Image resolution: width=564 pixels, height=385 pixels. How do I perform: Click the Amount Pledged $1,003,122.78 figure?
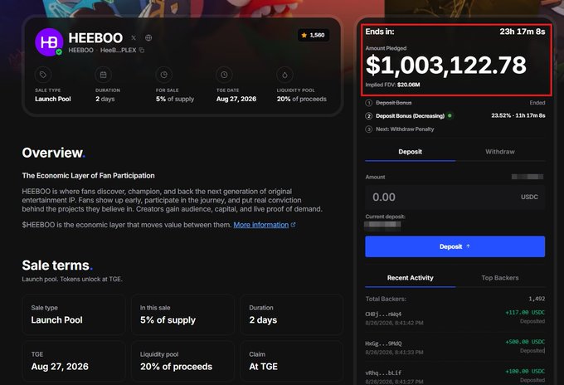pyautogui.click(x=446, y=65)
